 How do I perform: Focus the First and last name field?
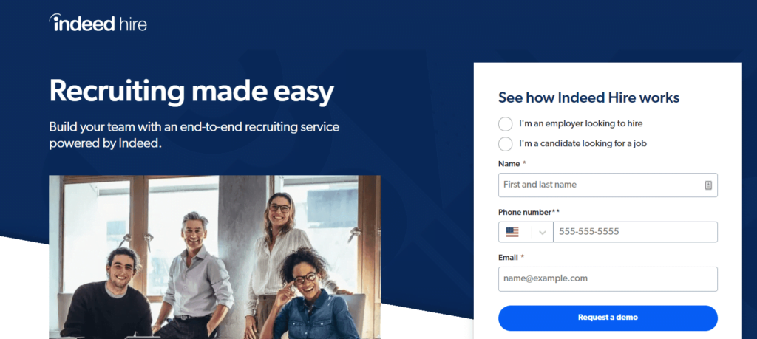click(x=608, y=185)
